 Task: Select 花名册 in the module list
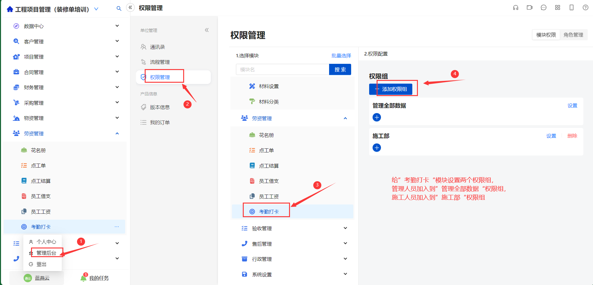292,135
